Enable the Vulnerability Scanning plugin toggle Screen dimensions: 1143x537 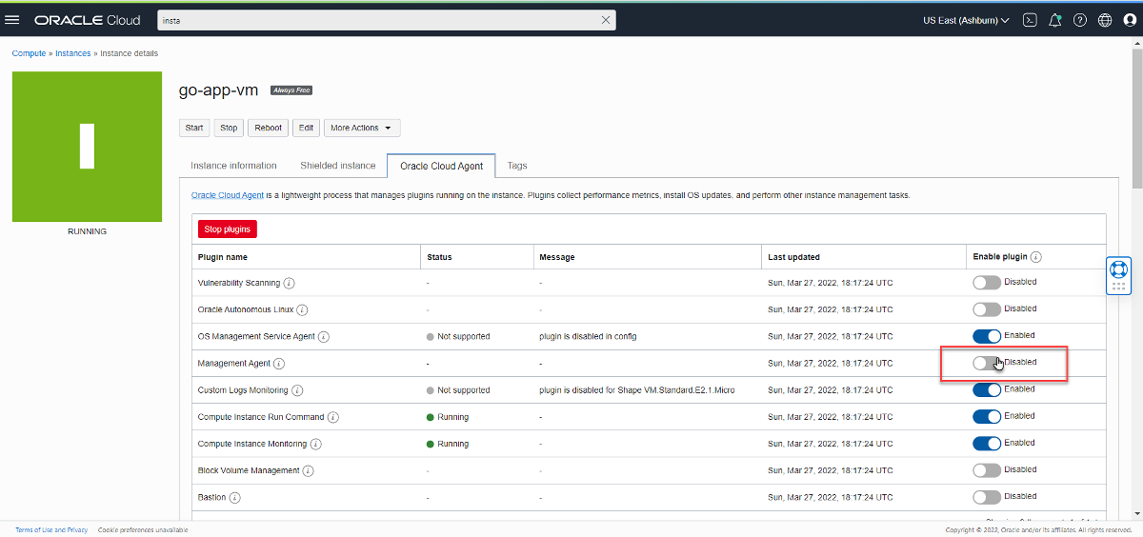click(x=987, y=283)
